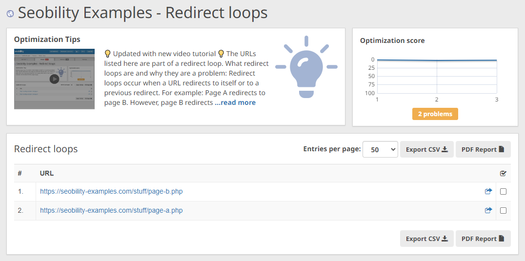Click the URL column header
This screenshot has height=261, width=525.
pos(47,173)
